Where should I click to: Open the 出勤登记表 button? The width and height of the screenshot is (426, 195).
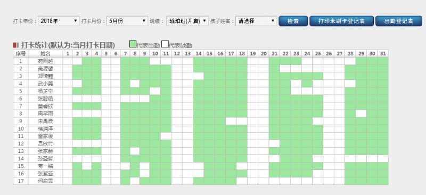tap(398, 21)
